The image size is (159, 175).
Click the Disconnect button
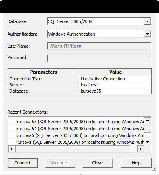pos(60,163)
